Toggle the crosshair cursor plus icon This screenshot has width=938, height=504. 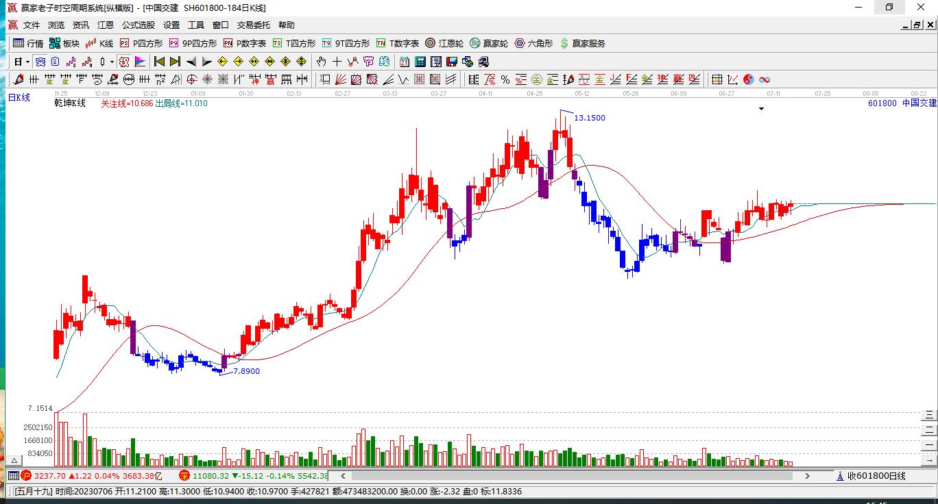[337, 62]
